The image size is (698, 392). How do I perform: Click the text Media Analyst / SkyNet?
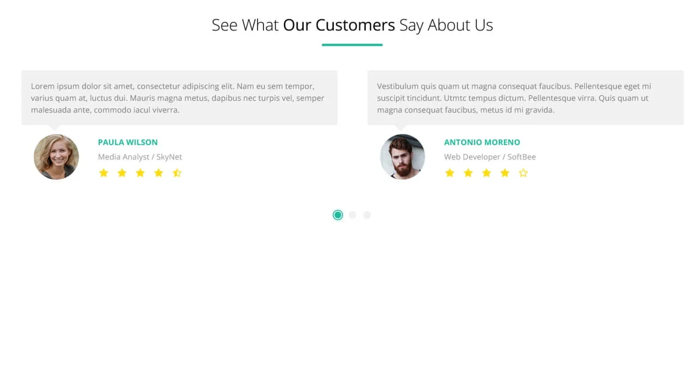pyautogui.click(x=140, y=157)
